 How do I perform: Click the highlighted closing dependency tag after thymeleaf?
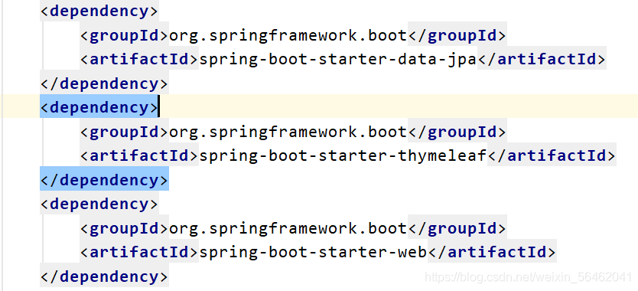104,180
